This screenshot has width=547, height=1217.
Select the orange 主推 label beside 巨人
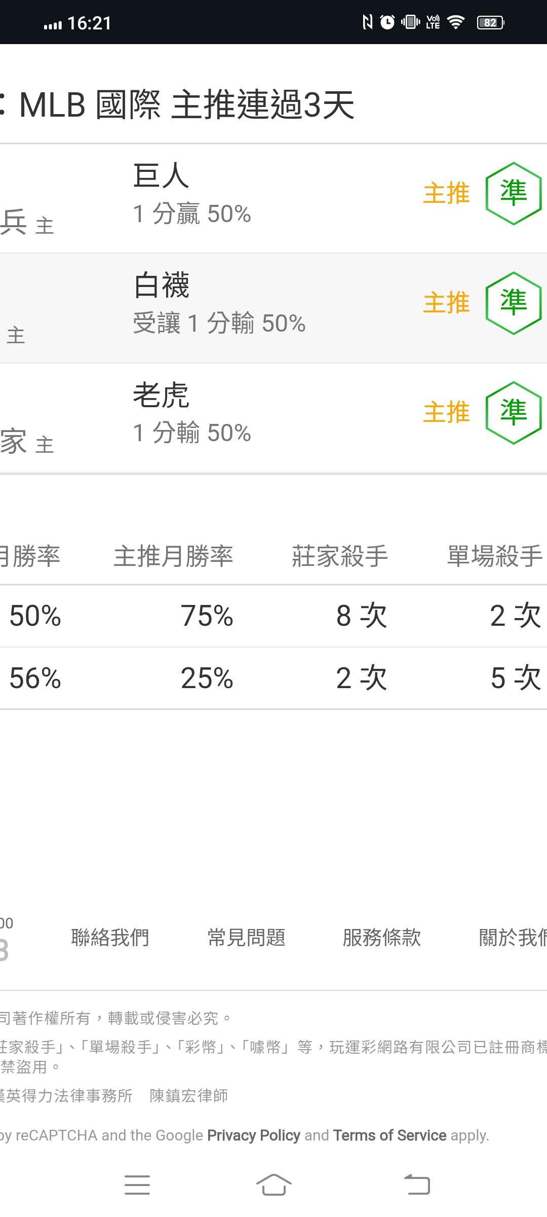pyautogui.click(x=447, y=193)
